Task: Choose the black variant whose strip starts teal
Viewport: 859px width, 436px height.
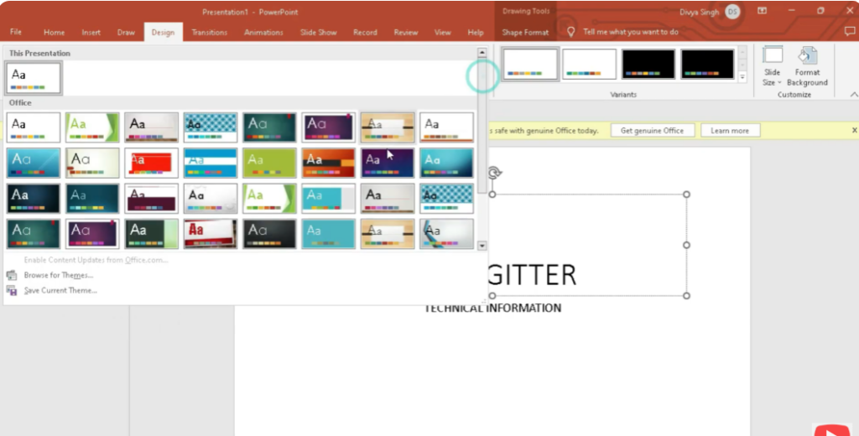Action: coord(707,64)
